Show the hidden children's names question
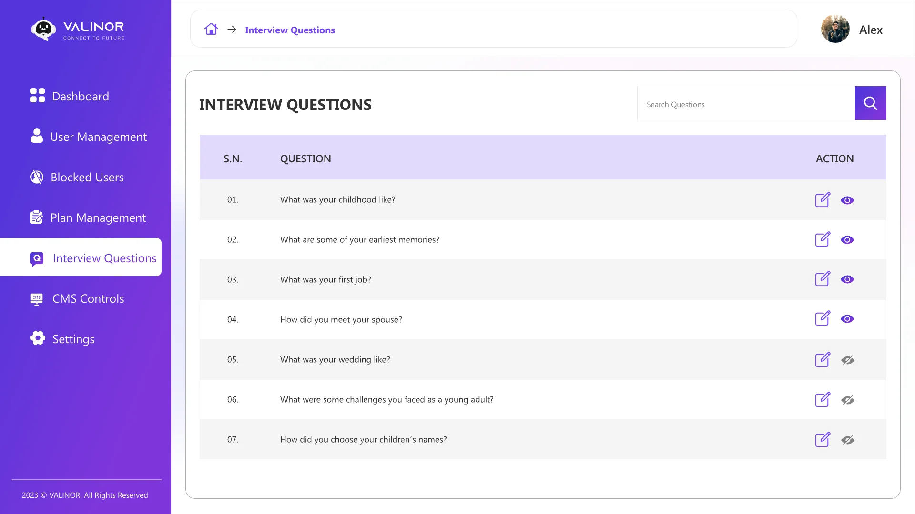The height and width of the screenshot is (514, 915). 847,440
